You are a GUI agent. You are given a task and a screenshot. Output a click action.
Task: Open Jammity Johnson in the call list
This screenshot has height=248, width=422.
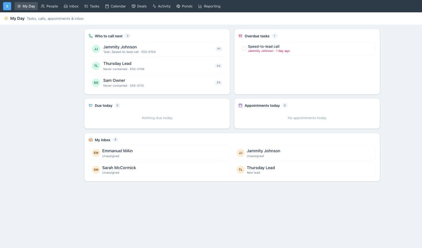pos(157,49)
